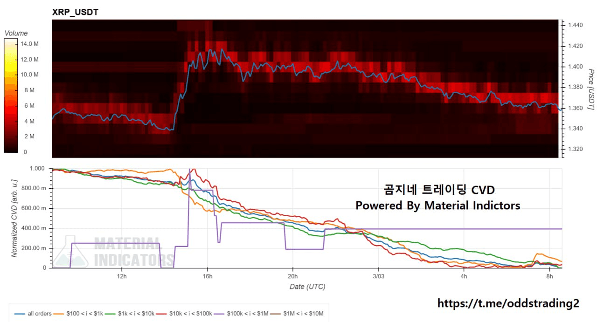Click the "14.0 M" volume tick
Image resolution: width=597 pixels, height=322 pixels.
point(30,44)
